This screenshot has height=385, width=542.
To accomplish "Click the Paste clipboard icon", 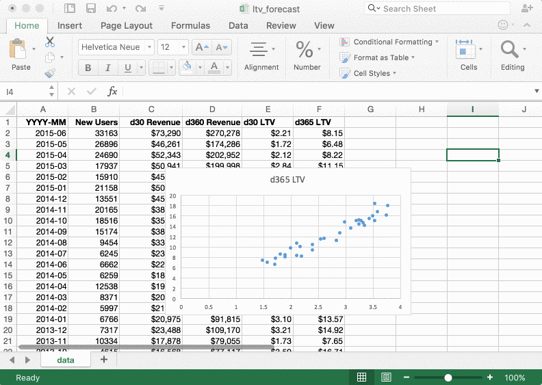I will pyautogui.click(x=17, y=49).
